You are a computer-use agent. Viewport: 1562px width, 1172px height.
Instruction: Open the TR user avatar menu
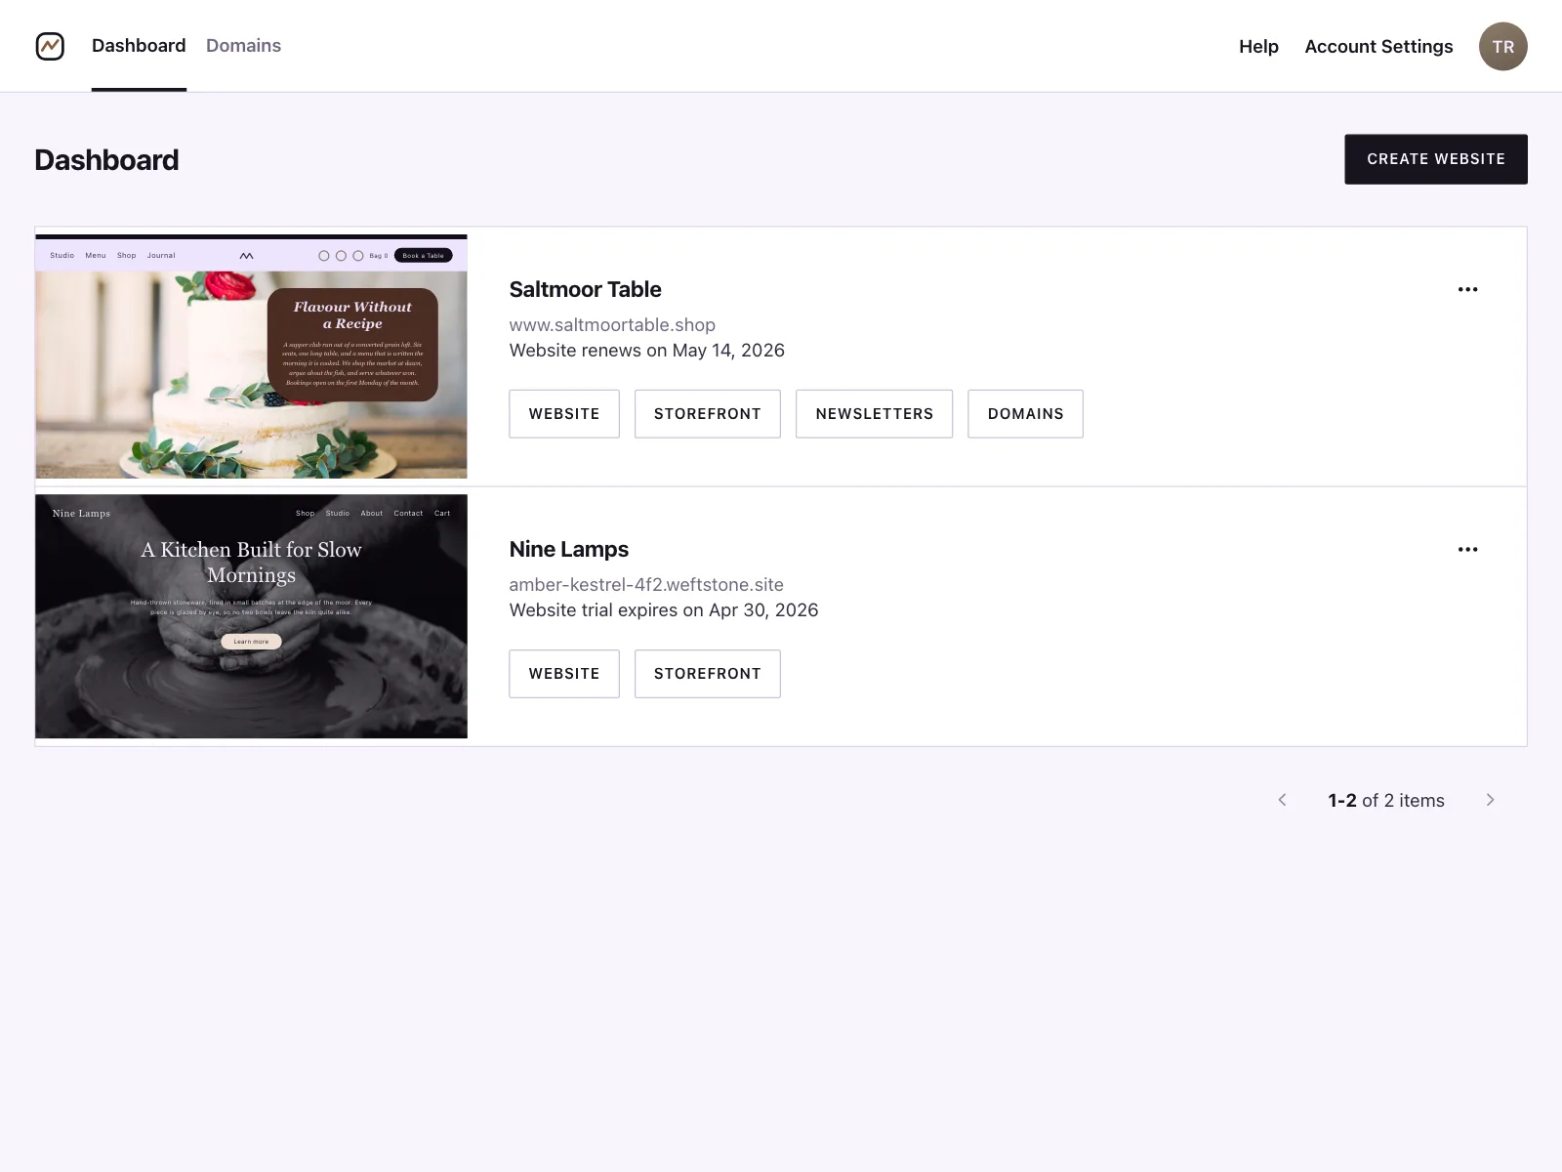point(1502,46)
